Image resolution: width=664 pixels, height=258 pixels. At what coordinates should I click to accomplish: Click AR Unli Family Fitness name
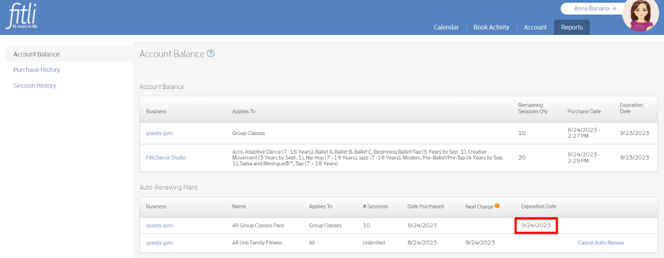(x=257, y=243)
